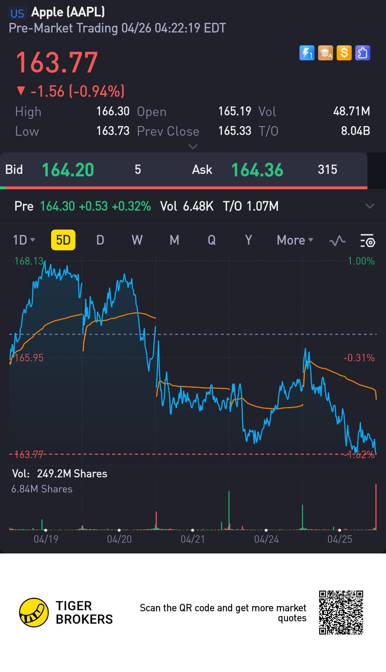The image size is (386, 672).
Task: Tap the Low value 163.73
Action: coord(113,131)
